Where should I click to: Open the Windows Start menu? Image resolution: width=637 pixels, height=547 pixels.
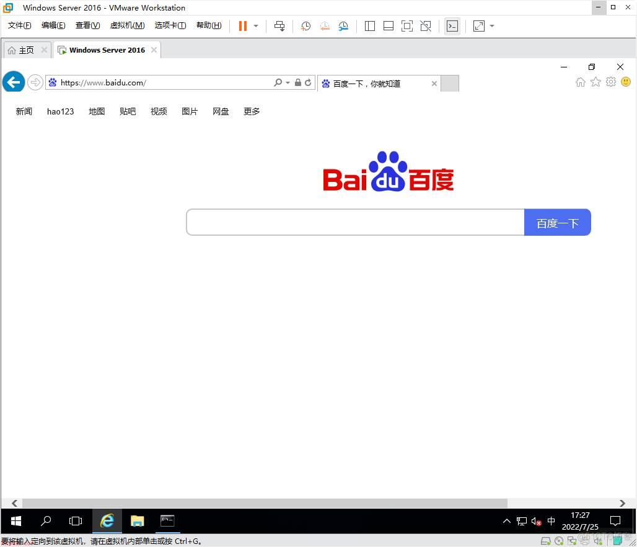[x=16, y=520]
